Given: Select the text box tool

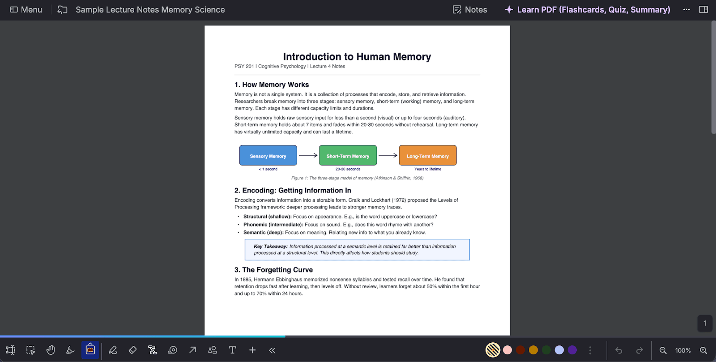Looking at the screenshot, I should pyautogui.click(x=232, y=350).
